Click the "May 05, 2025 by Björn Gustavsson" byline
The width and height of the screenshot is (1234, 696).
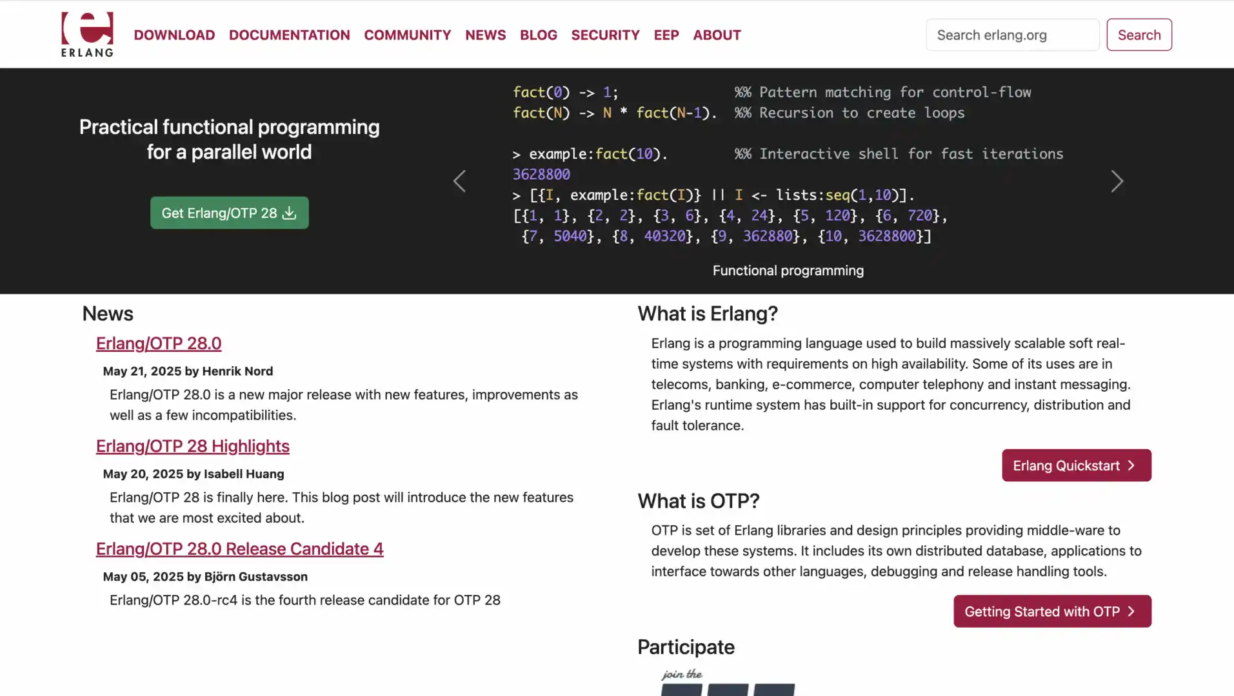tap(205, 576)
